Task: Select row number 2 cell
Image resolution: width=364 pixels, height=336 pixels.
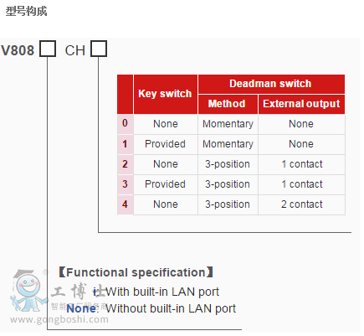Action: coord(125,164)
